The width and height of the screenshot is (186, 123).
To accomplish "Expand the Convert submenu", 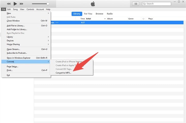I will click(26, 62).
